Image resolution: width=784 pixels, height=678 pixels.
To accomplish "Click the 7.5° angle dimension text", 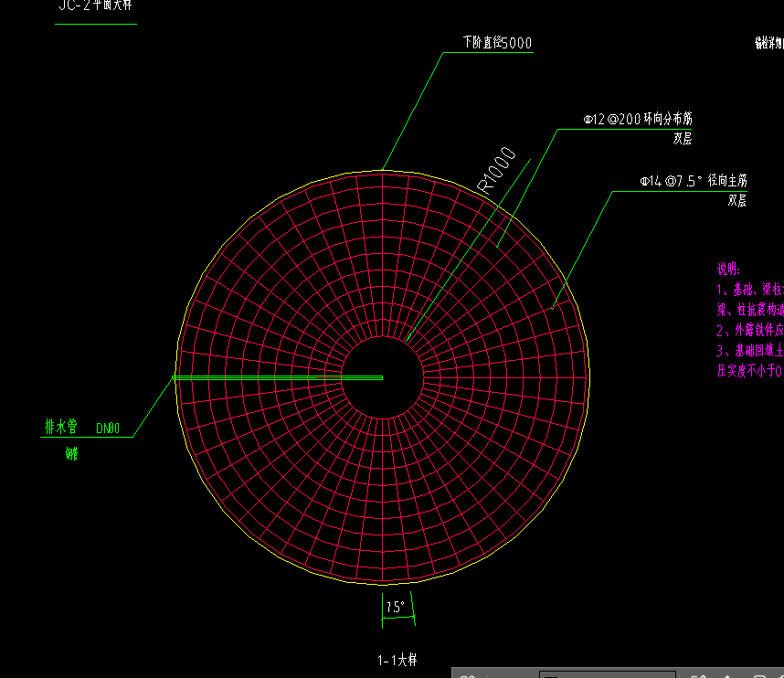I will 395,607.
